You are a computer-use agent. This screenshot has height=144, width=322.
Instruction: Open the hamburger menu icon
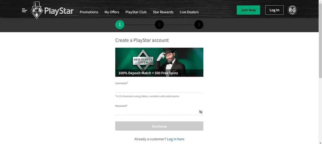click(x=25, y=10)
